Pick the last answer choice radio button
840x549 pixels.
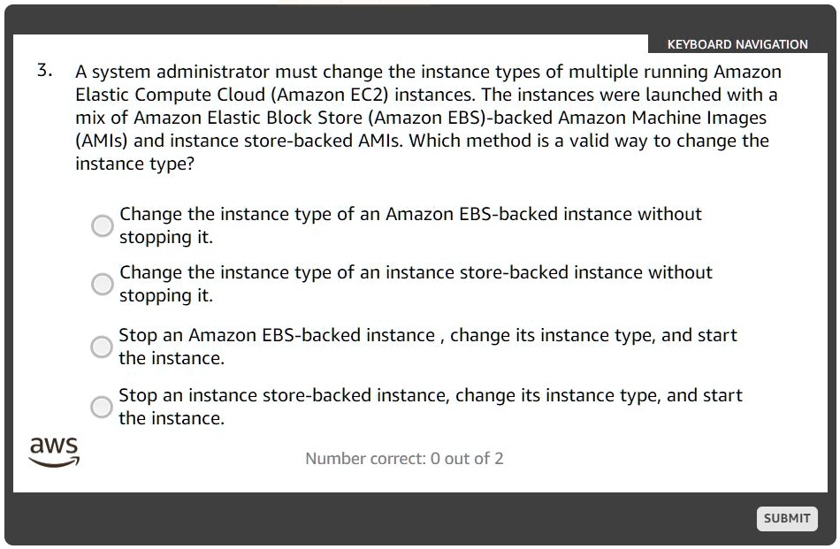(101, 408)
